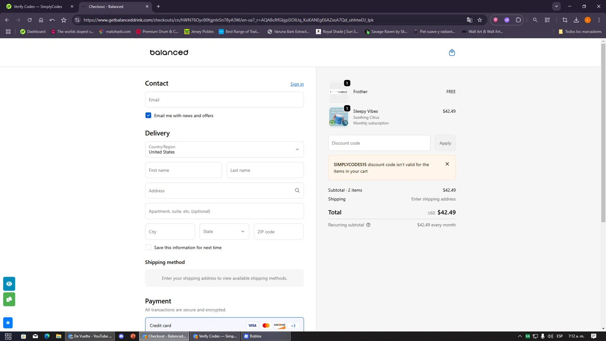Open the notification center icon
Screen dimensions: 606x341
(x=593, y=336)
